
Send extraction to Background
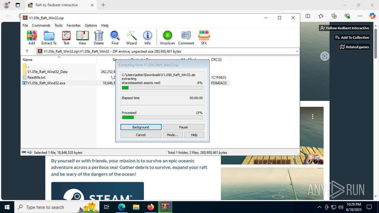(141, 127)
